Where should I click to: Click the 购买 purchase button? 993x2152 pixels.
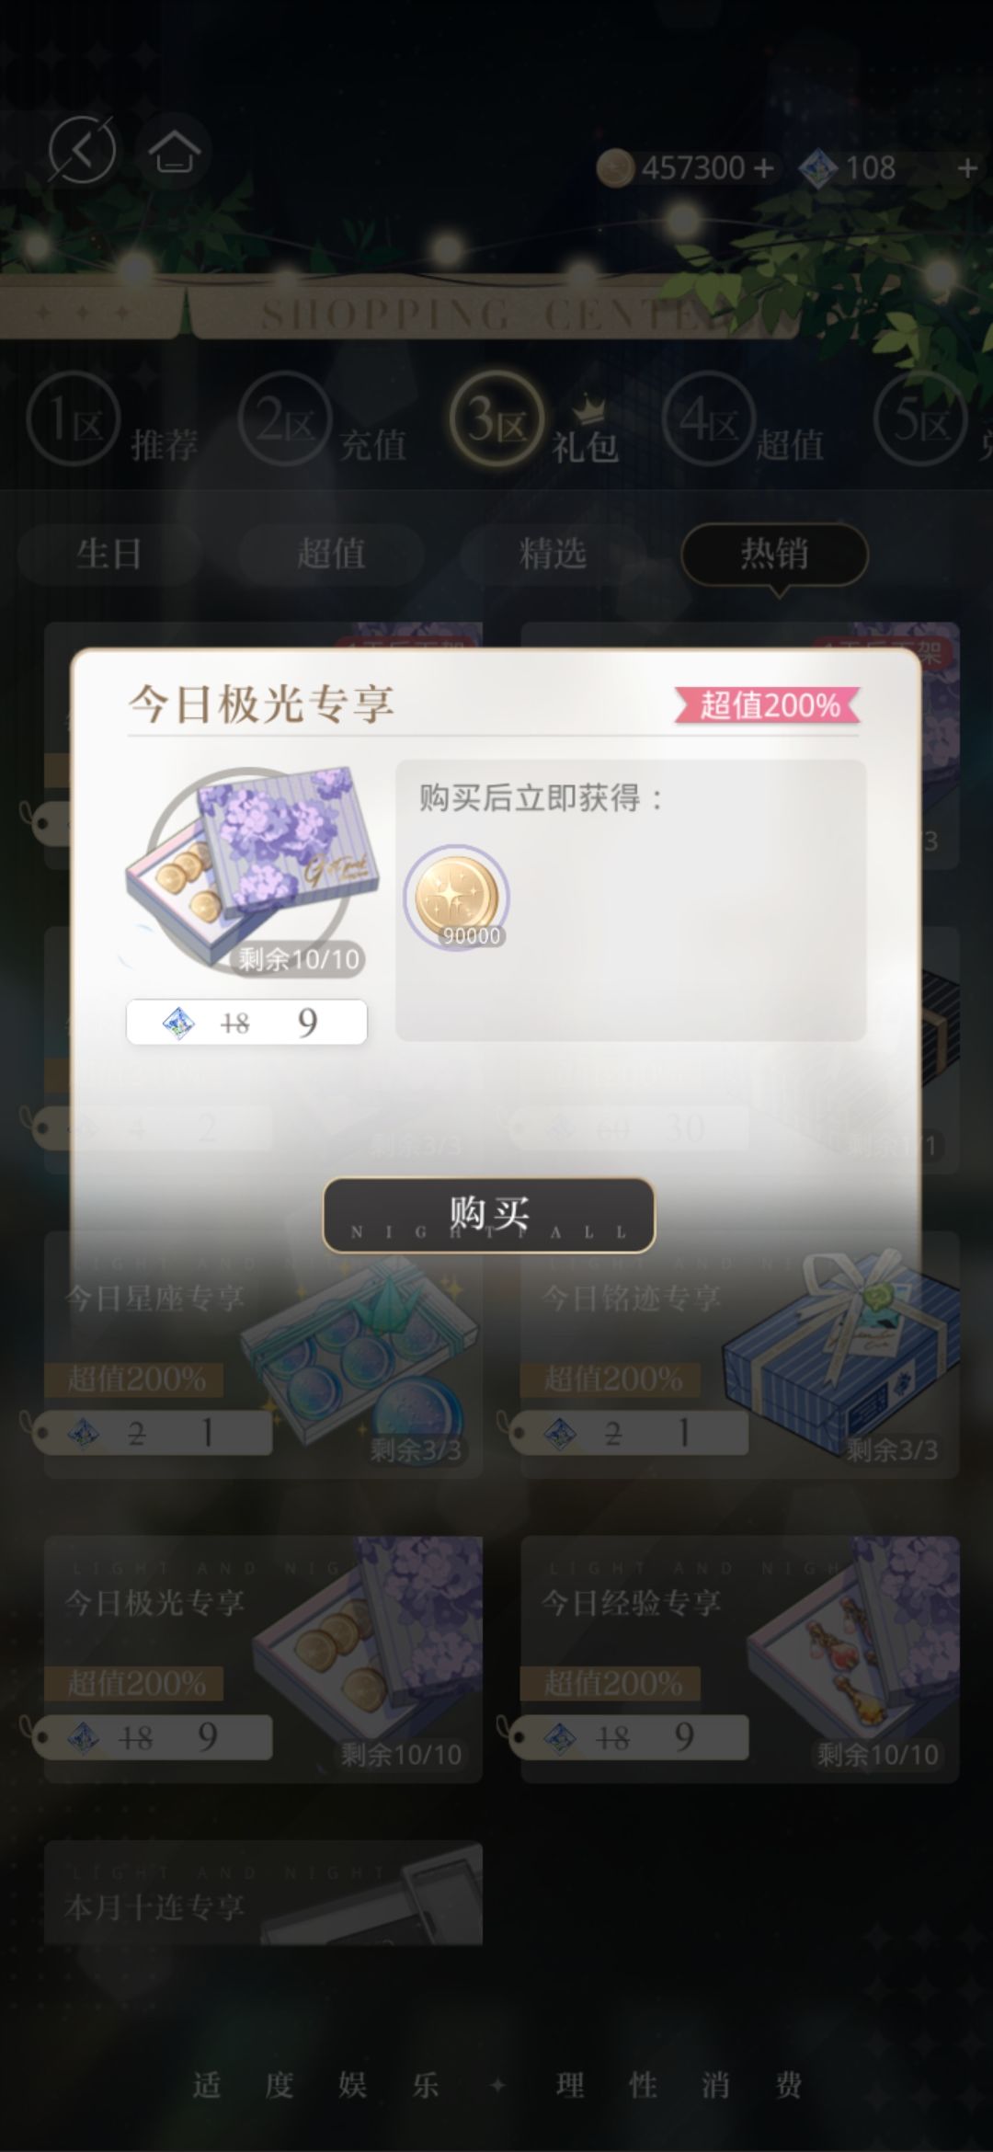click(x=488, y=1215)
